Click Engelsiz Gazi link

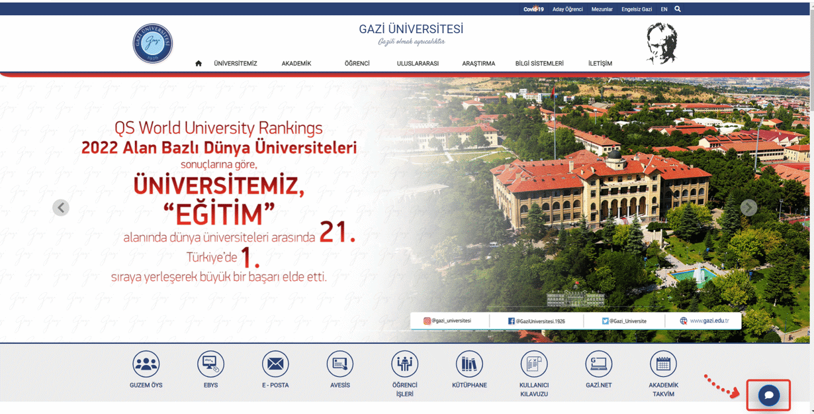[637, 9]
